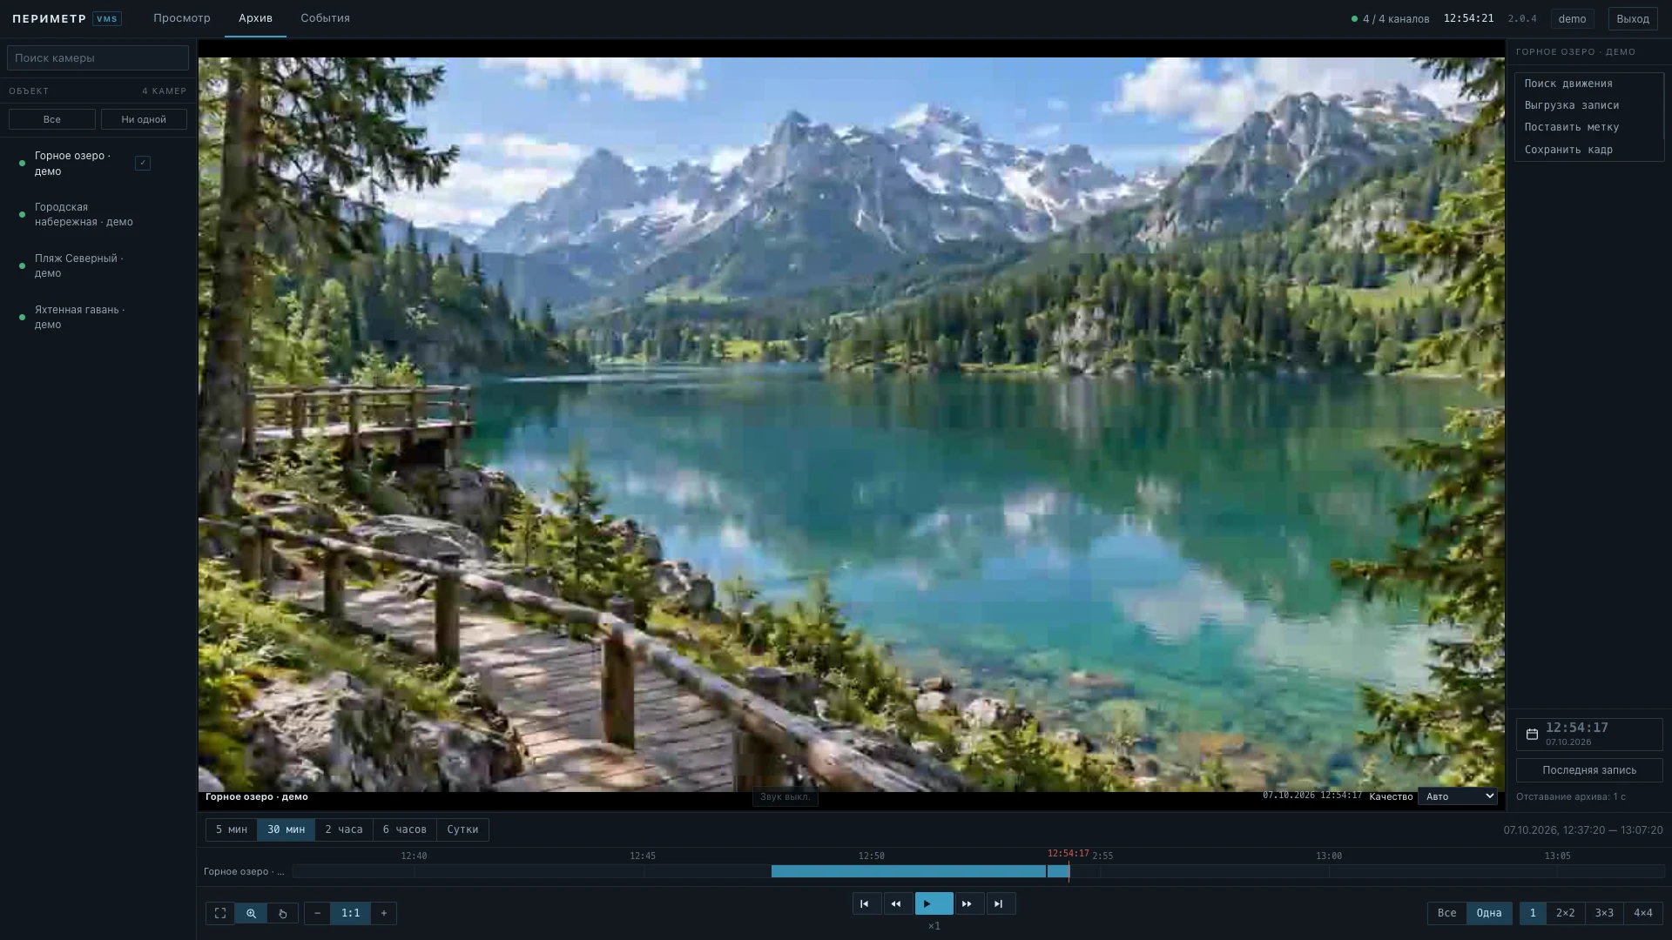The height and width of the screenshot is (940, 1672).
Task: Start playback with the play button
Action: tap(934, 903)
